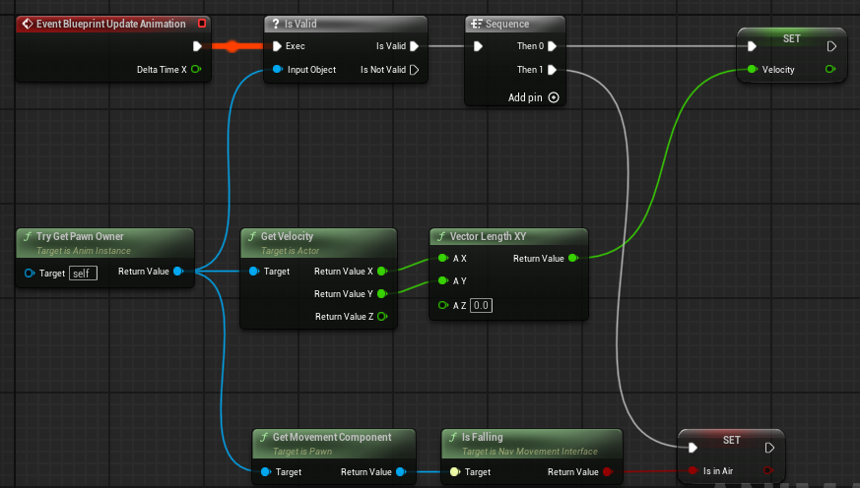Select the Is Falling node title

[482, 437]
